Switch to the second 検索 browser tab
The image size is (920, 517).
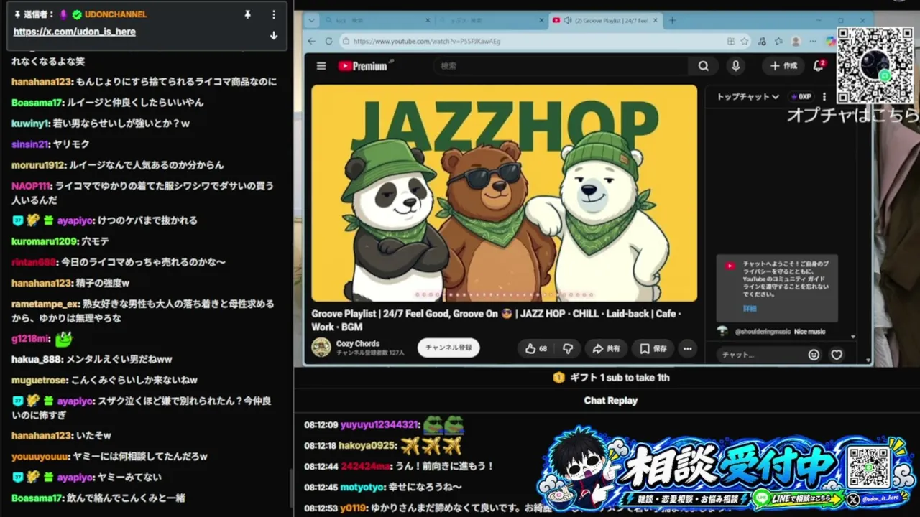click(491, 21)
